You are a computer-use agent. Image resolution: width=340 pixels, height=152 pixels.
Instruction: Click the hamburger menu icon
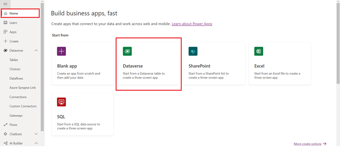[6, 4]
